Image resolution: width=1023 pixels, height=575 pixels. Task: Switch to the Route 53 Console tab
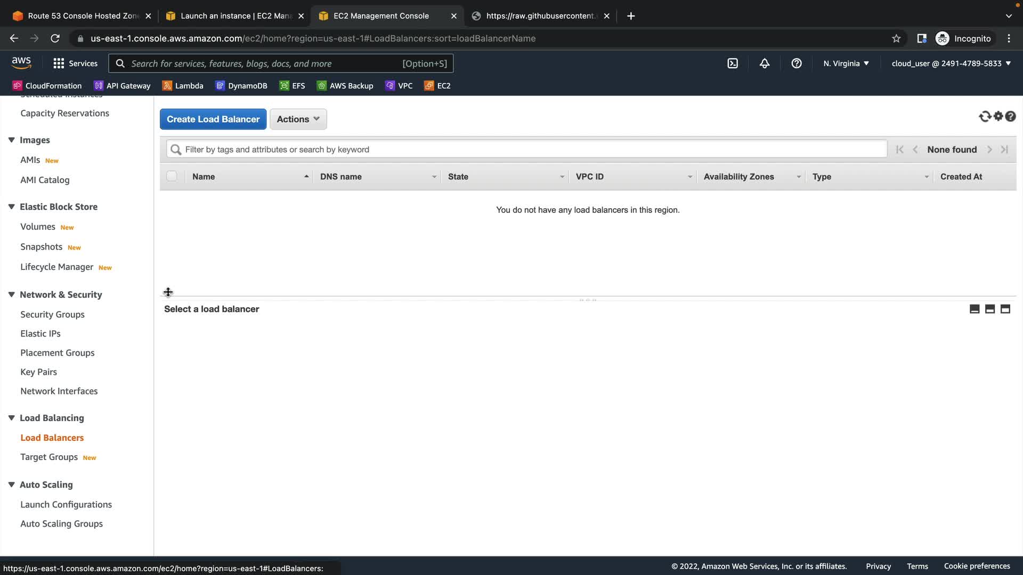click(82, 16)
